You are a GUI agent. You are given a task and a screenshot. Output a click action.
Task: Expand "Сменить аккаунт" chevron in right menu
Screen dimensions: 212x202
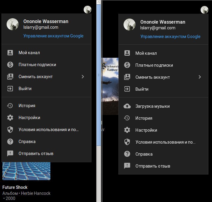point(200,77)
